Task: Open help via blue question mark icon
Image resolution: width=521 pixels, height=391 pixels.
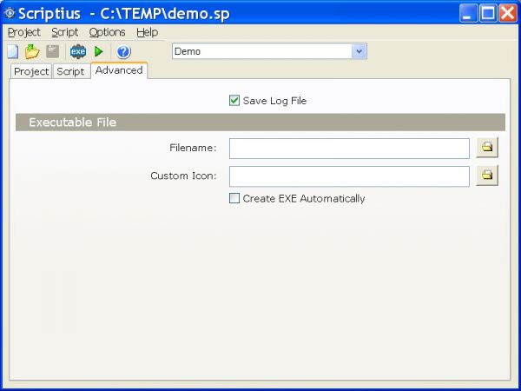Action: click(123, 52)
